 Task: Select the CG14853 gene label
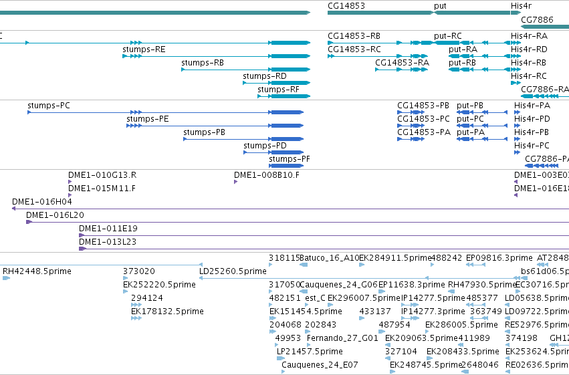coord(346,6)
